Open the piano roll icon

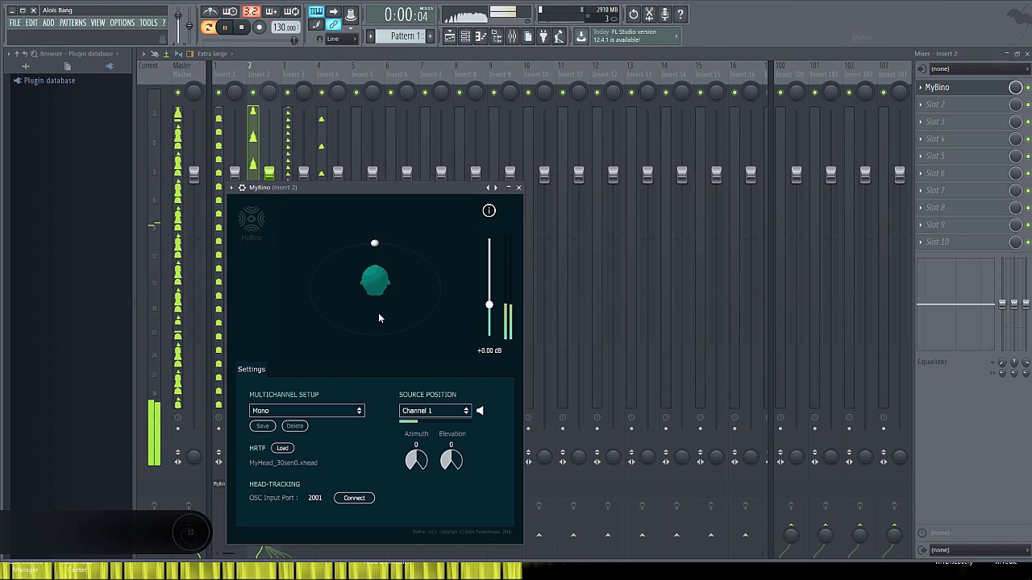tap(481, 36)
